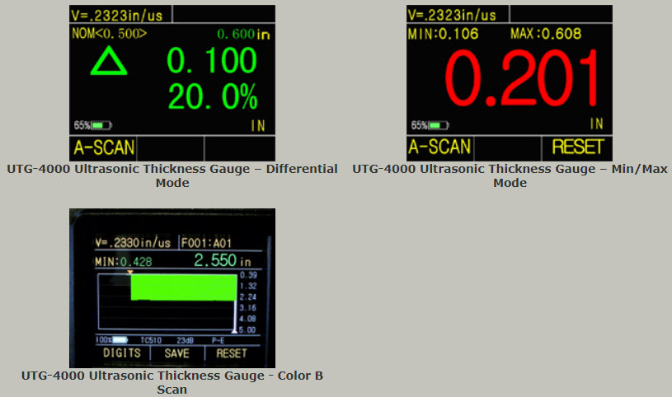Click SAVE softkey in B Scan screen
Image resolution: width=672 pixels, height=397 pixels.
pos(177,353)
